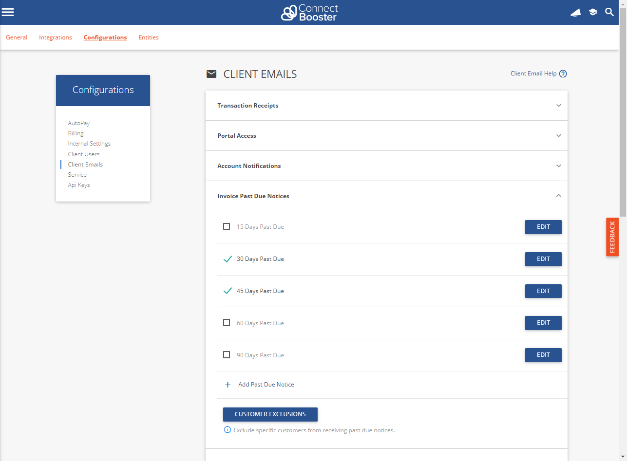Open the hamburger main menu
The width and height of the screenshot is (627, 461).
(8, 12)
